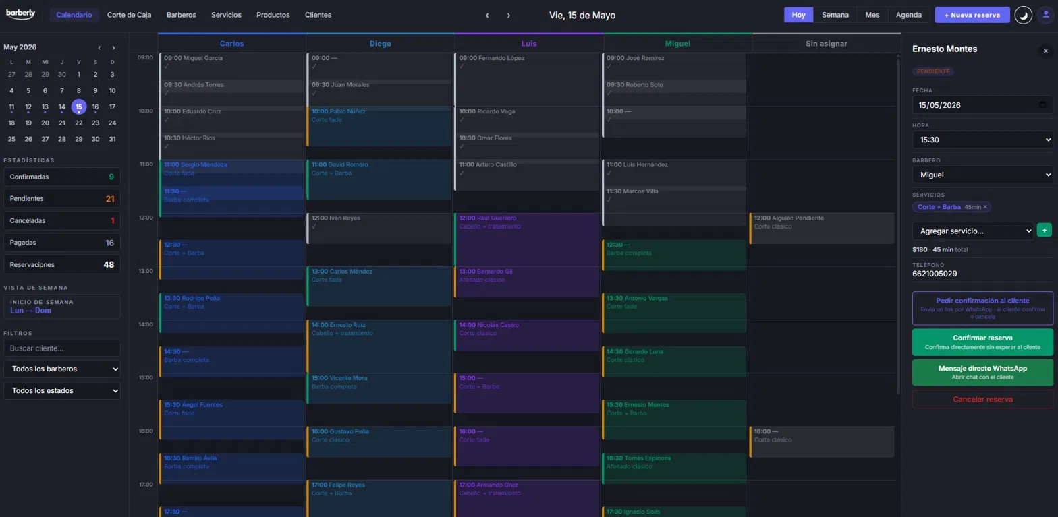Viewport: 1058px width, 517px height.
Task: Click the barberly logo
Action: tap(20, 14)
